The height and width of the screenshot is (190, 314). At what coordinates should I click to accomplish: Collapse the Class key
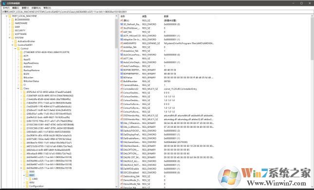pyautogui.click(x=18, y=88)
